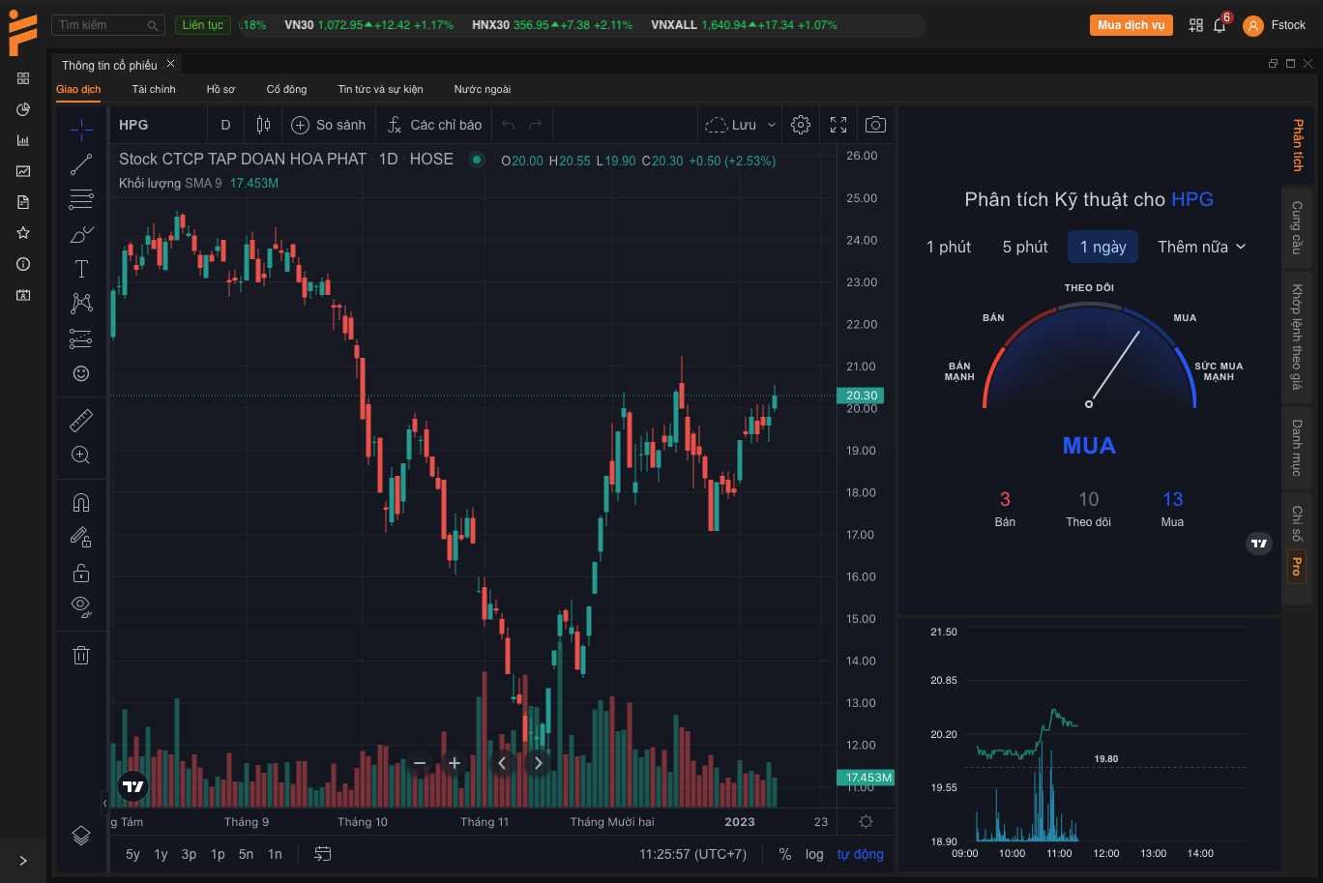Open the Nước ngoài tab
This screenshot has width=1323, height=883.
point(482,89)
